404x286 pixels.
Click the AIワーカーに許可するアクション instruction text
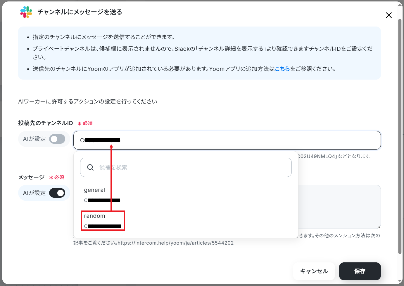pos(88,101)
